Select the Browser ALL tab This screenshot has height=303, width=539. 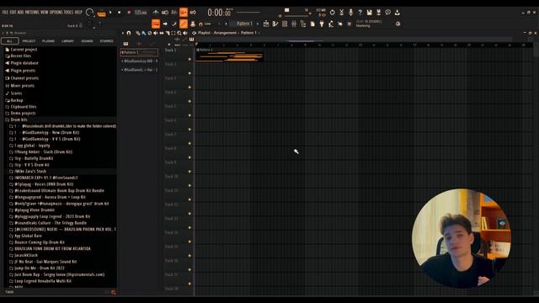point(9,41)
